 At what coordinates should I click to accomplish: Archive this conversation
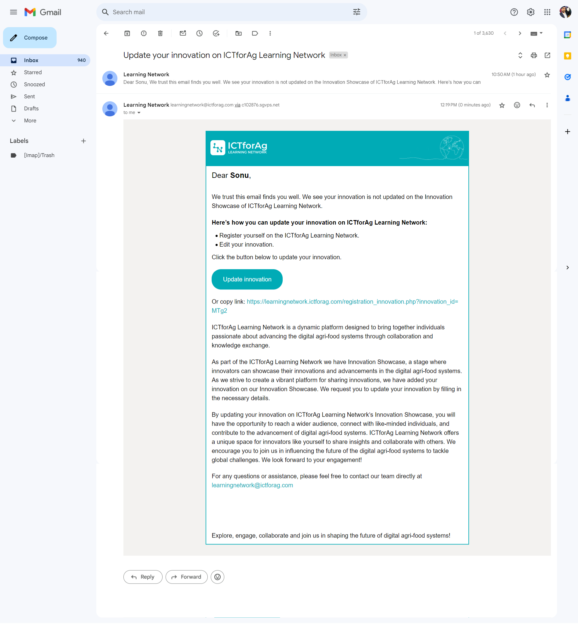pyautogui.click(x=127, y=33)
